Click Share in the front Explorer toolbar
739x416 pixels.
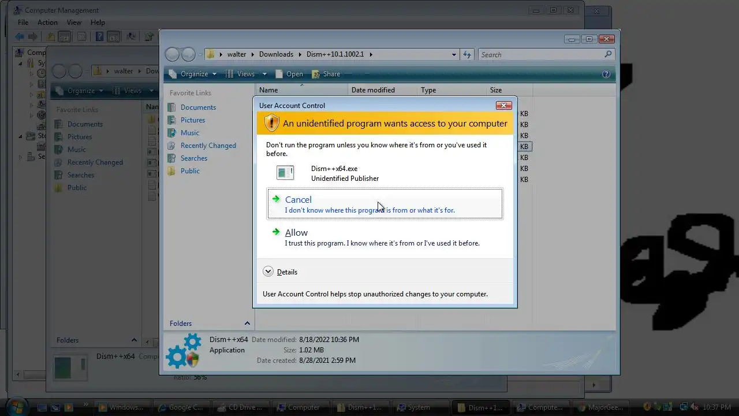click(326, 74)
